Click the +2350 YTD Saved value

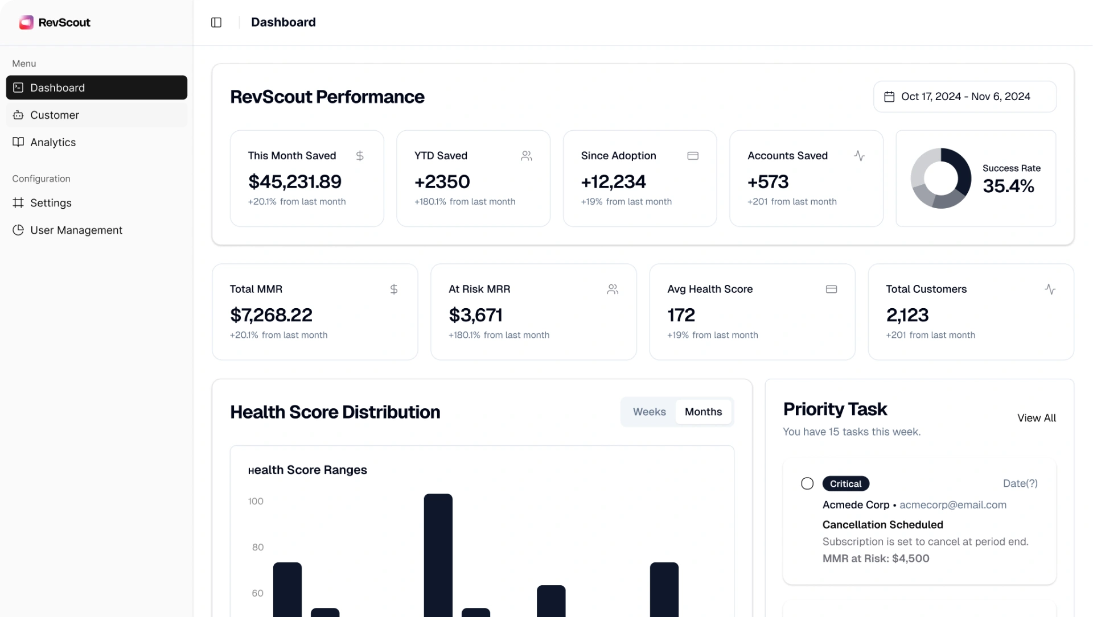[x=442, y=181]
